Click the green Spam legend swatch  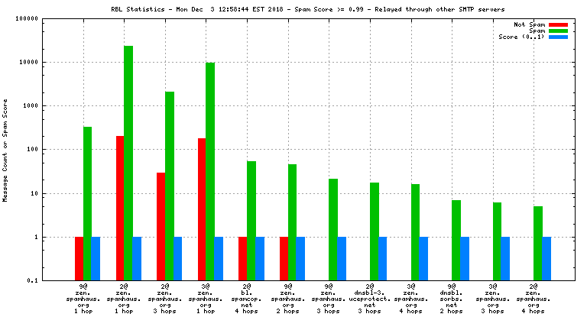558,31
